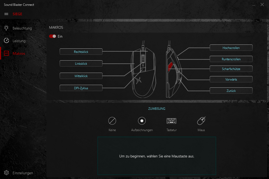Choose the Tastatur keyboard icon
The width and height of the screenshot is (269, 179).
(171, 121)
